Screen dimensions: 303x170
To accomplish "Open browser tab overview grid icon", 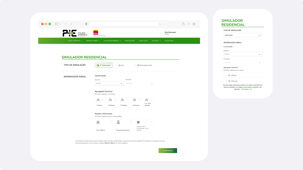I will [x=194, y=24].
